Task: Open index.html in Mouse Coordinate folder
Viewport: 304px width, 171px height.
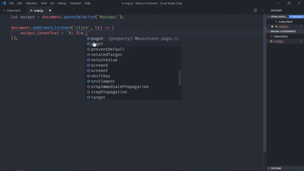Action: point(281,36)
